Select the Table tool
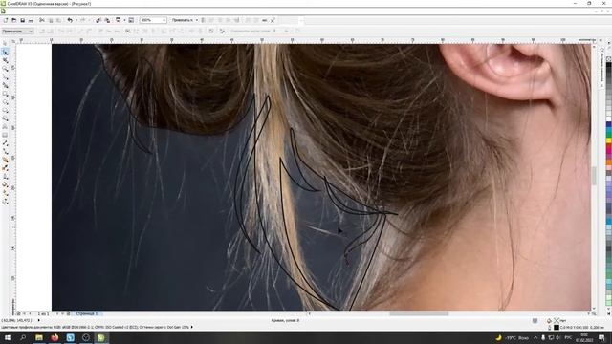The height and width of the screenshot is (344, 612). pyautogui.click(x=5, y=135)
